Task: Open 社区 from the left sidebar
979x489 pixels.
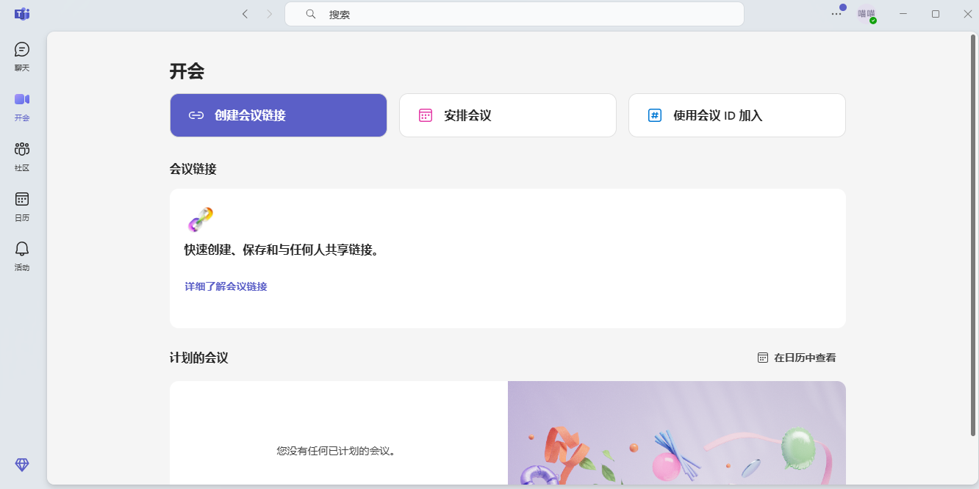Action: [21, 155]
